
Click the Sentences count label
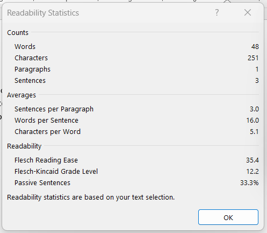click(x=30, y=81)
